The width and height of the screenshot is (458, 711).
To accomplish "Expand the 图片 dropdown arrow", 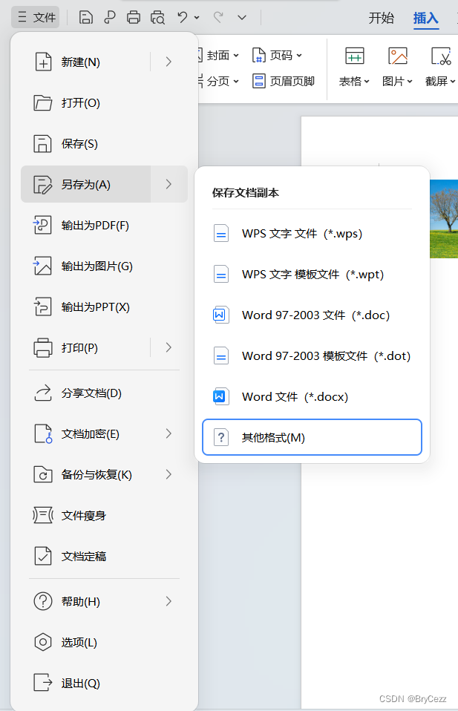I will tap(410, 82).
